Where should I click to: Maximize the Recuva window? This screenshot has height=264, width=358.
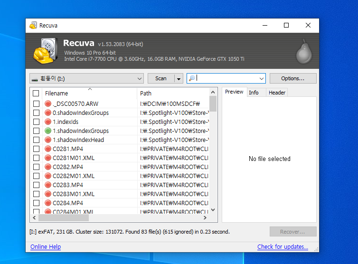[286, 25]
